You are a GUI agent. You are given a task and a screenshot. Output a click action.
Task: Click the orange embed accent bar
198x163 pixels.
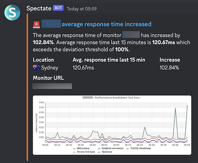click(x=27, y=87)
